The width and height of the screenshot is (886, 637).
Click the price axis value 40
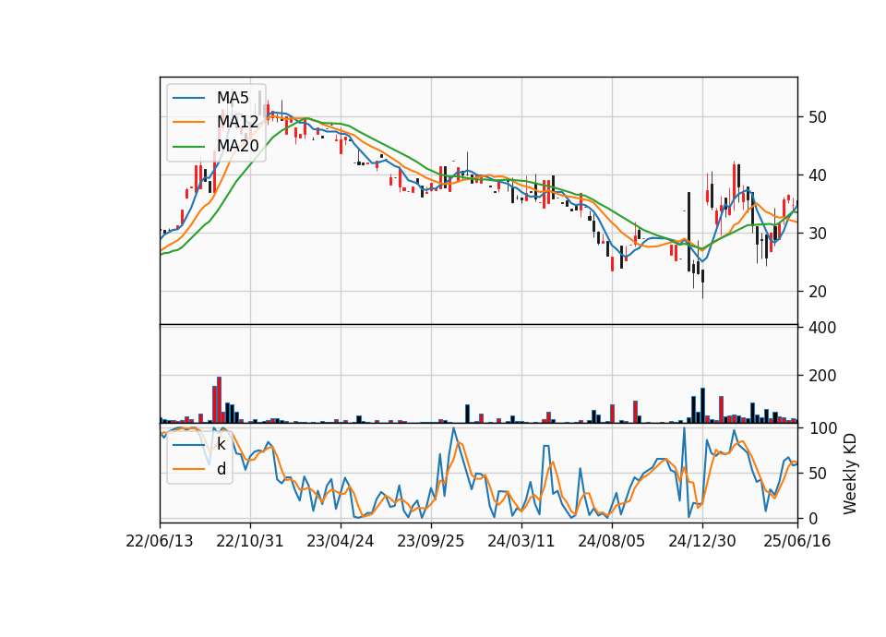pos(818,175)
